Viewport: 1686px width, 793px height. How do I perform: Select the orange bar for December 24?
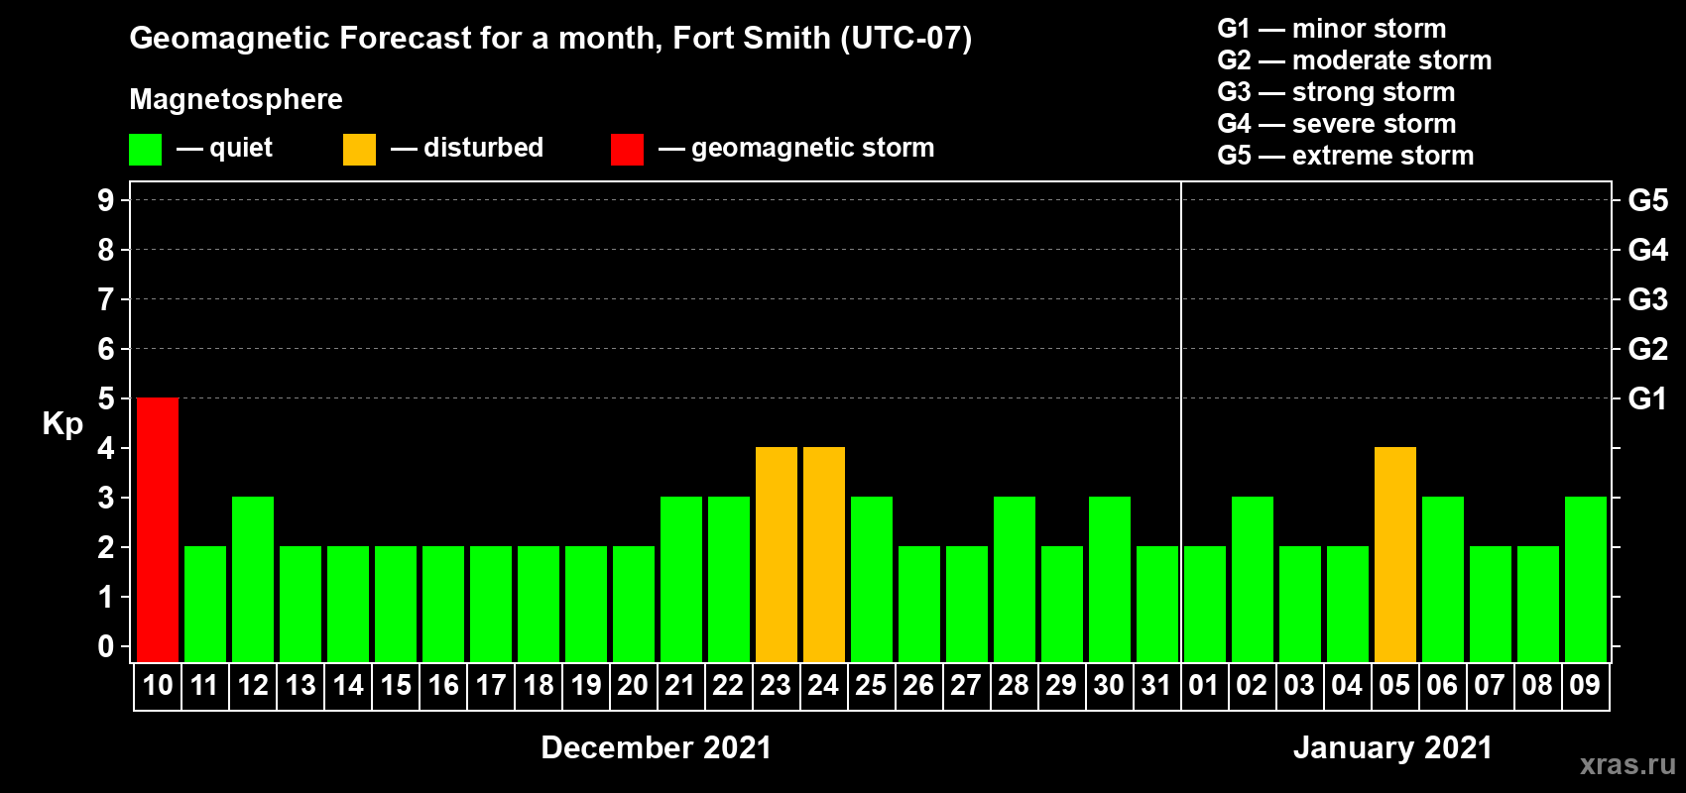pyautogui.click(x=824, y=554)
